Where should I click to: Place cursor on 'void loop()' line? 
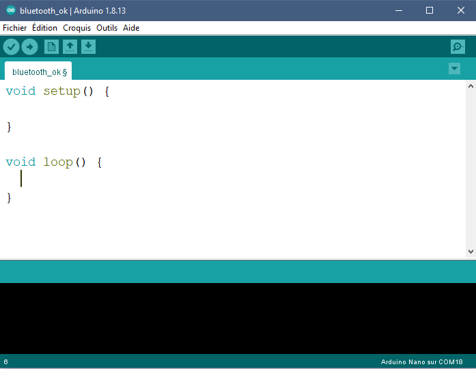click(x=54, y=162)
